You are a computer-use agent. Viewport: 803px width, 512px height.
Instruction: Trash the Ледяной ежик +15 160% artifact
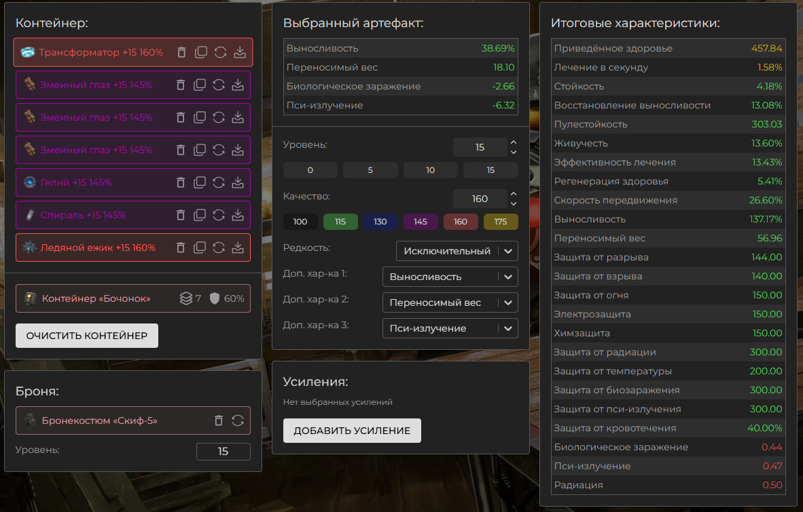click(x=180, y=248)
